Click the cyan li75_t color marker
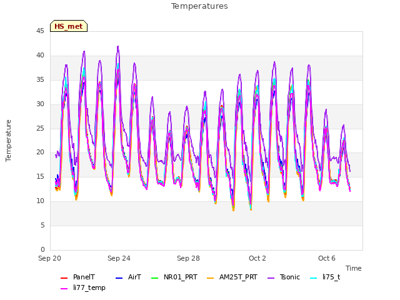This screenshot has width=400, height=300. point(314,277)
